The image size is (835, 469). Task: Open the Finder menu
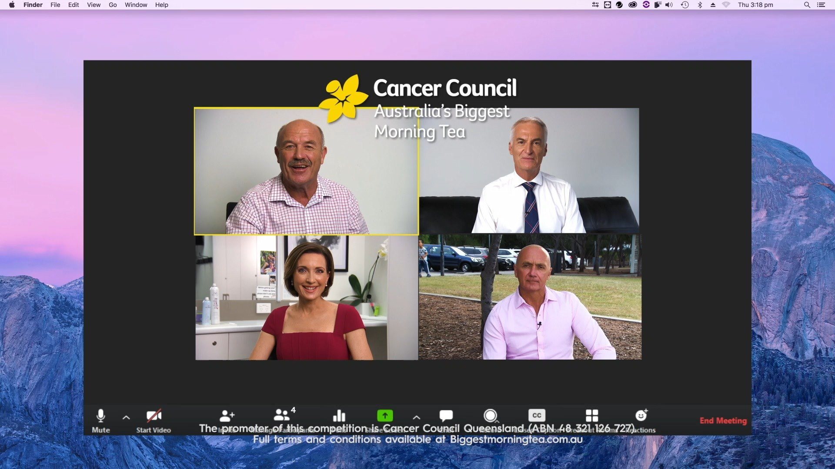(33, 5)
